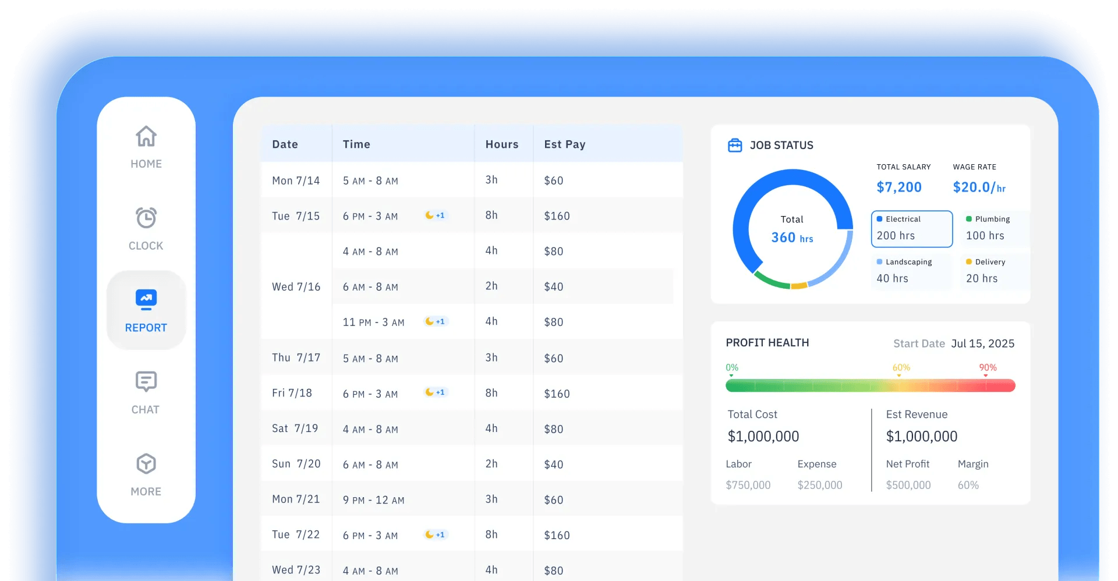
Task: Click the PROFIT HEALTH heading
Action: (767, 343)
